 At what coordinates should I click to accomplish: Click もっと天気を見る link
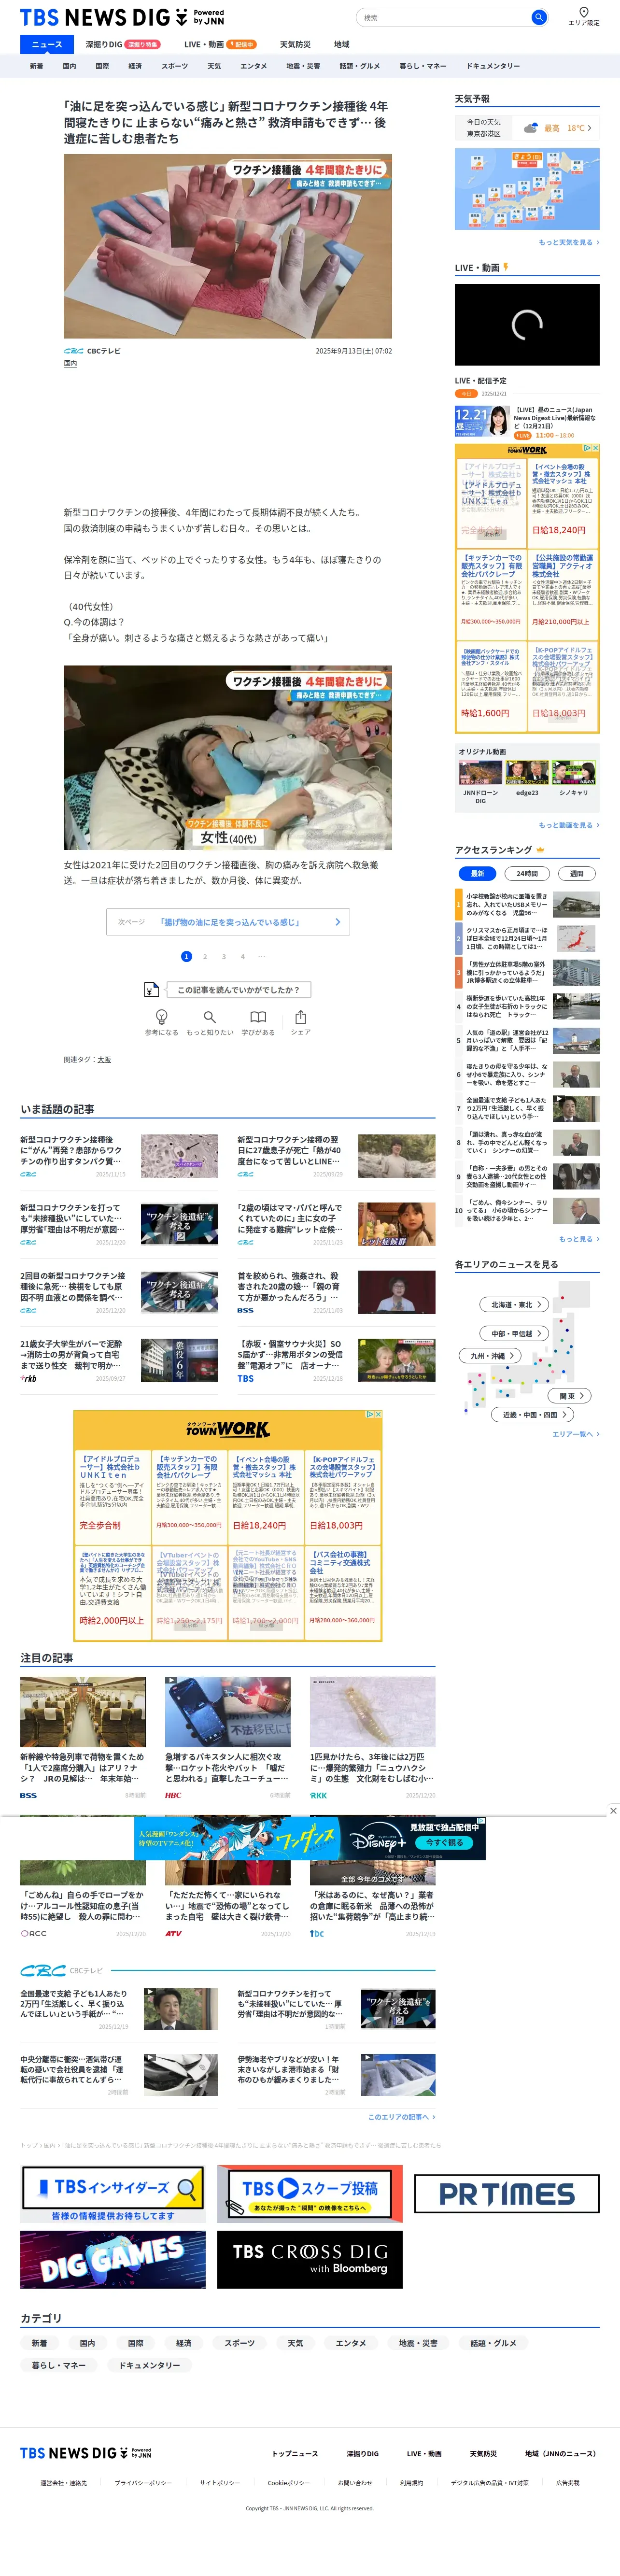click(569, 242)
